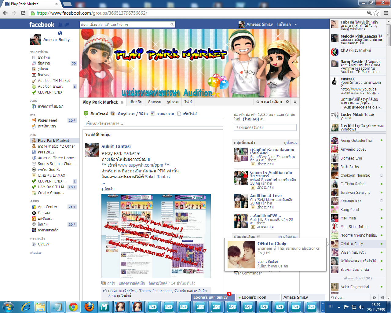391x313 pixels.
Task: Open Internet Explorer from the taskbar
Action: coord(25,307)
